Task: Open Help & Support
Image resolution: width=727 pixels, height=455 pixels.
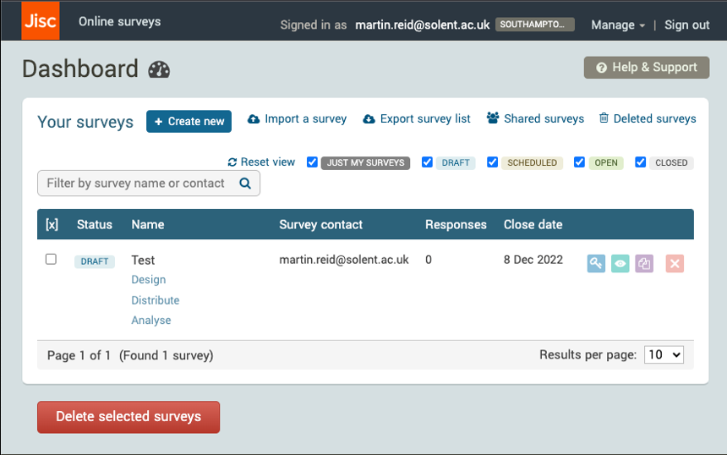Action: pos(647,68)
